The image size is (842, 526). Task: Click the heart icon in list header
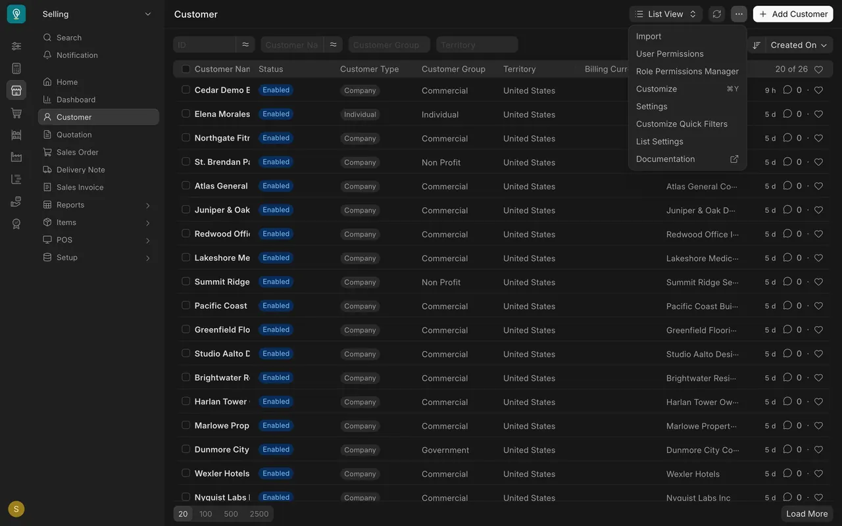(818, 69)
